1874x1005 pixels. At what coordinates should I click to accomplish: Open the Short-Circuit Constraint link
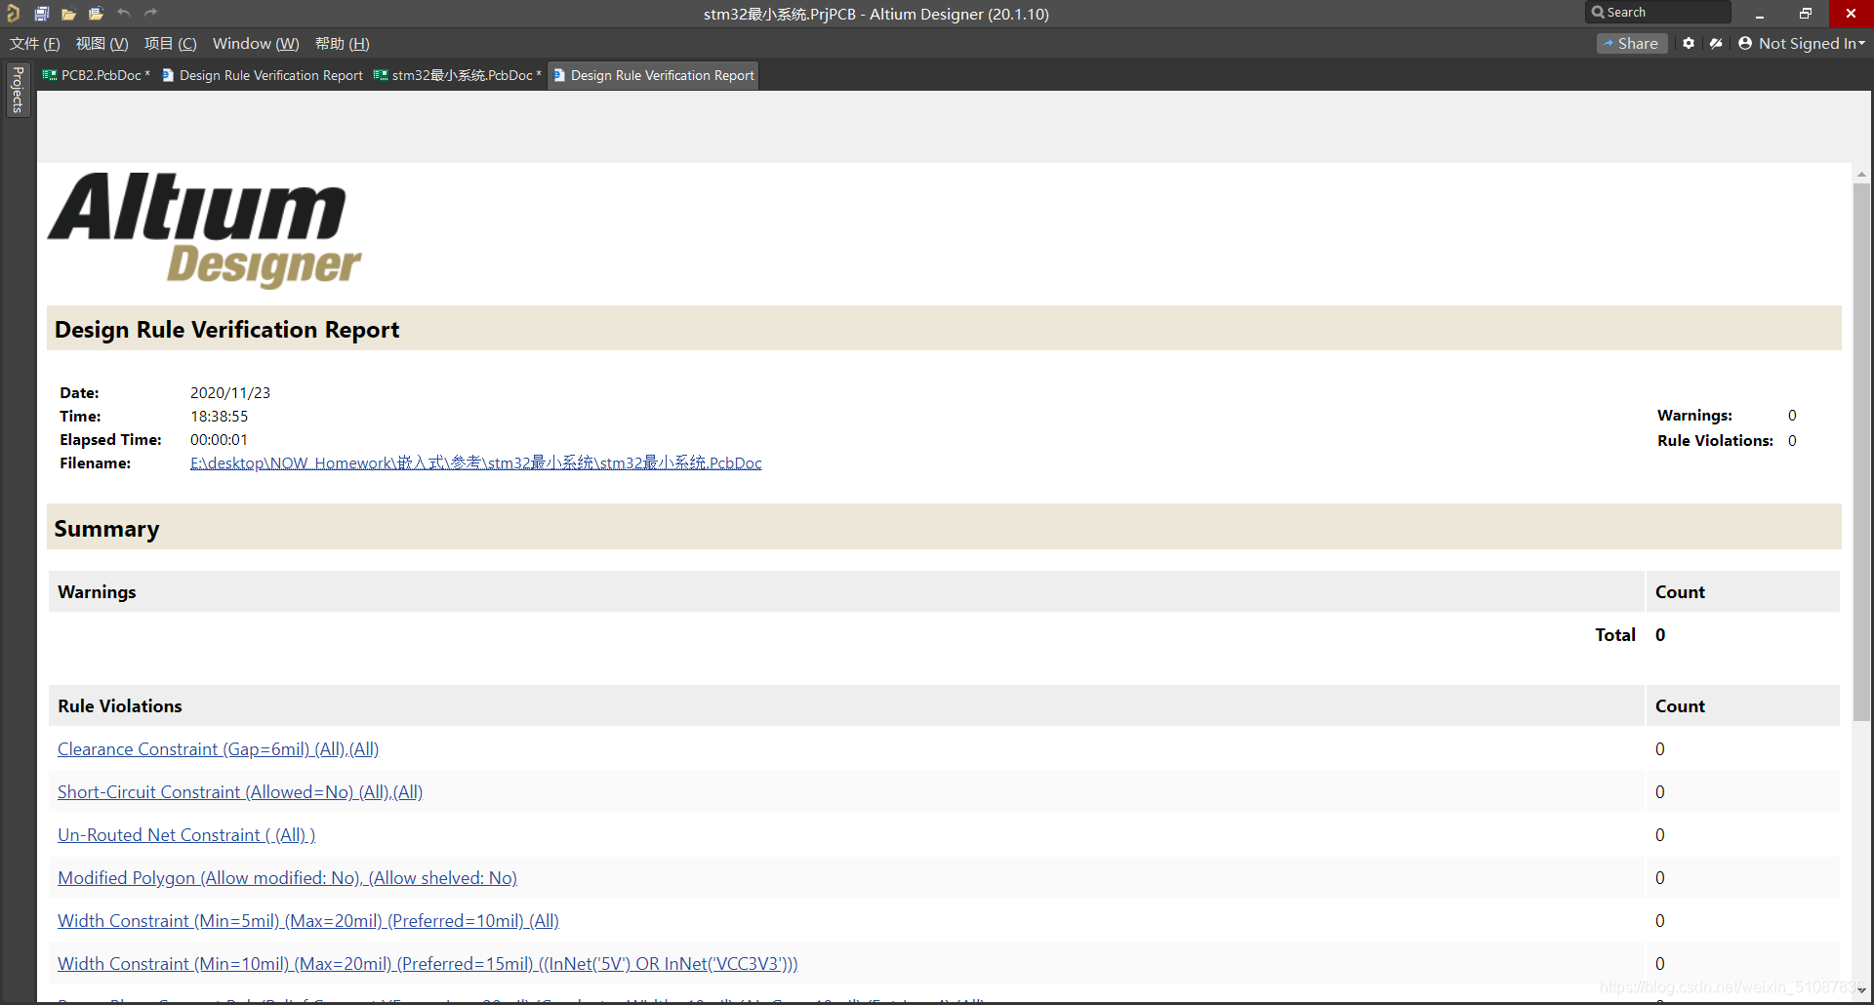pos(240,792)
